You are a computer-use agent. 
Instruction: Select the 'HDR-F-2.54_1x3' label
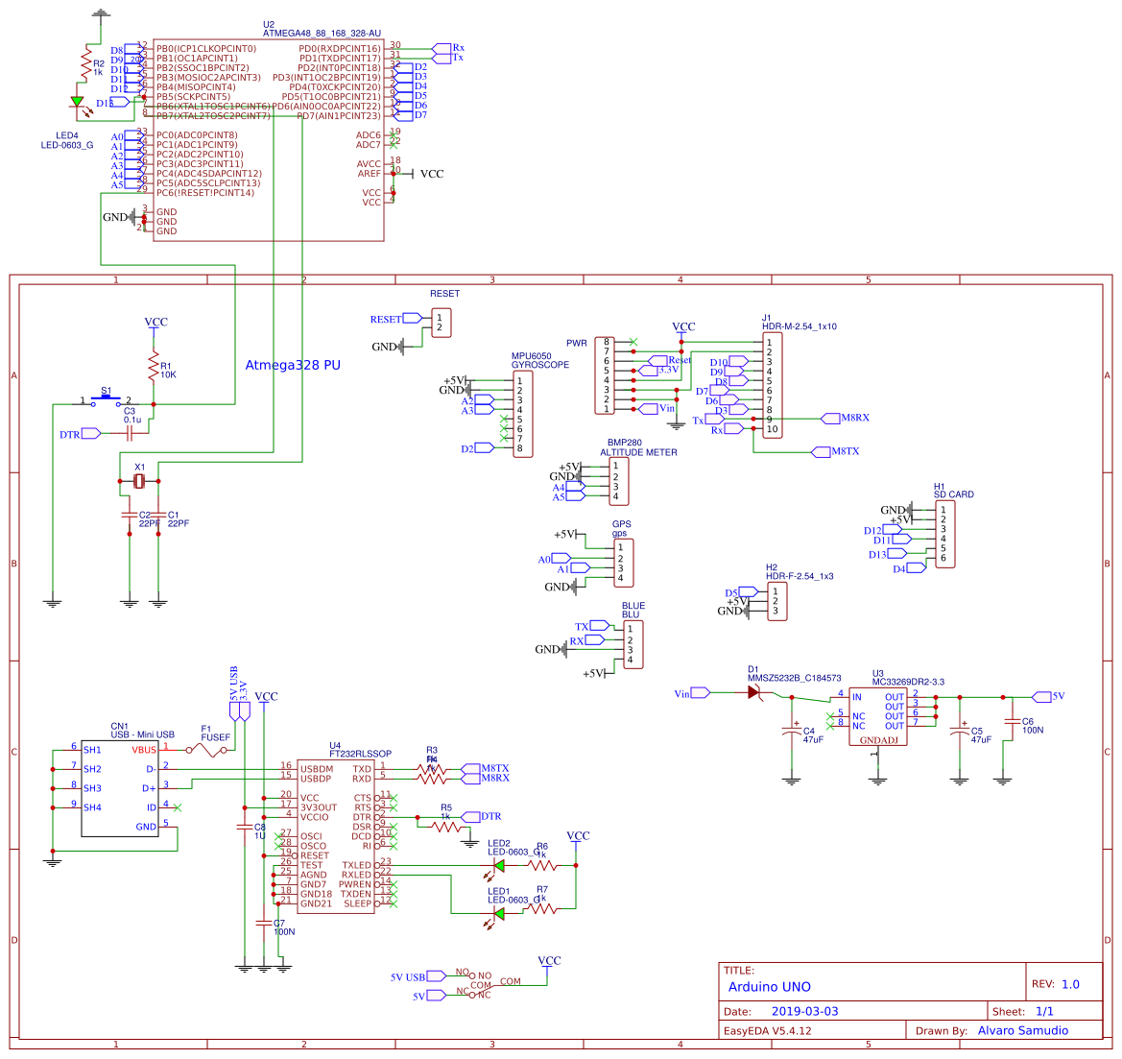800,576
